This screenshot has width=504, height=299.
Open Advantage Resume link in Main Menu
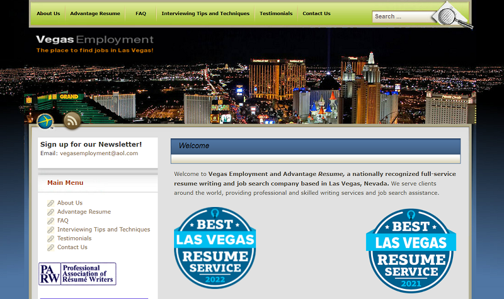[84, 212]
